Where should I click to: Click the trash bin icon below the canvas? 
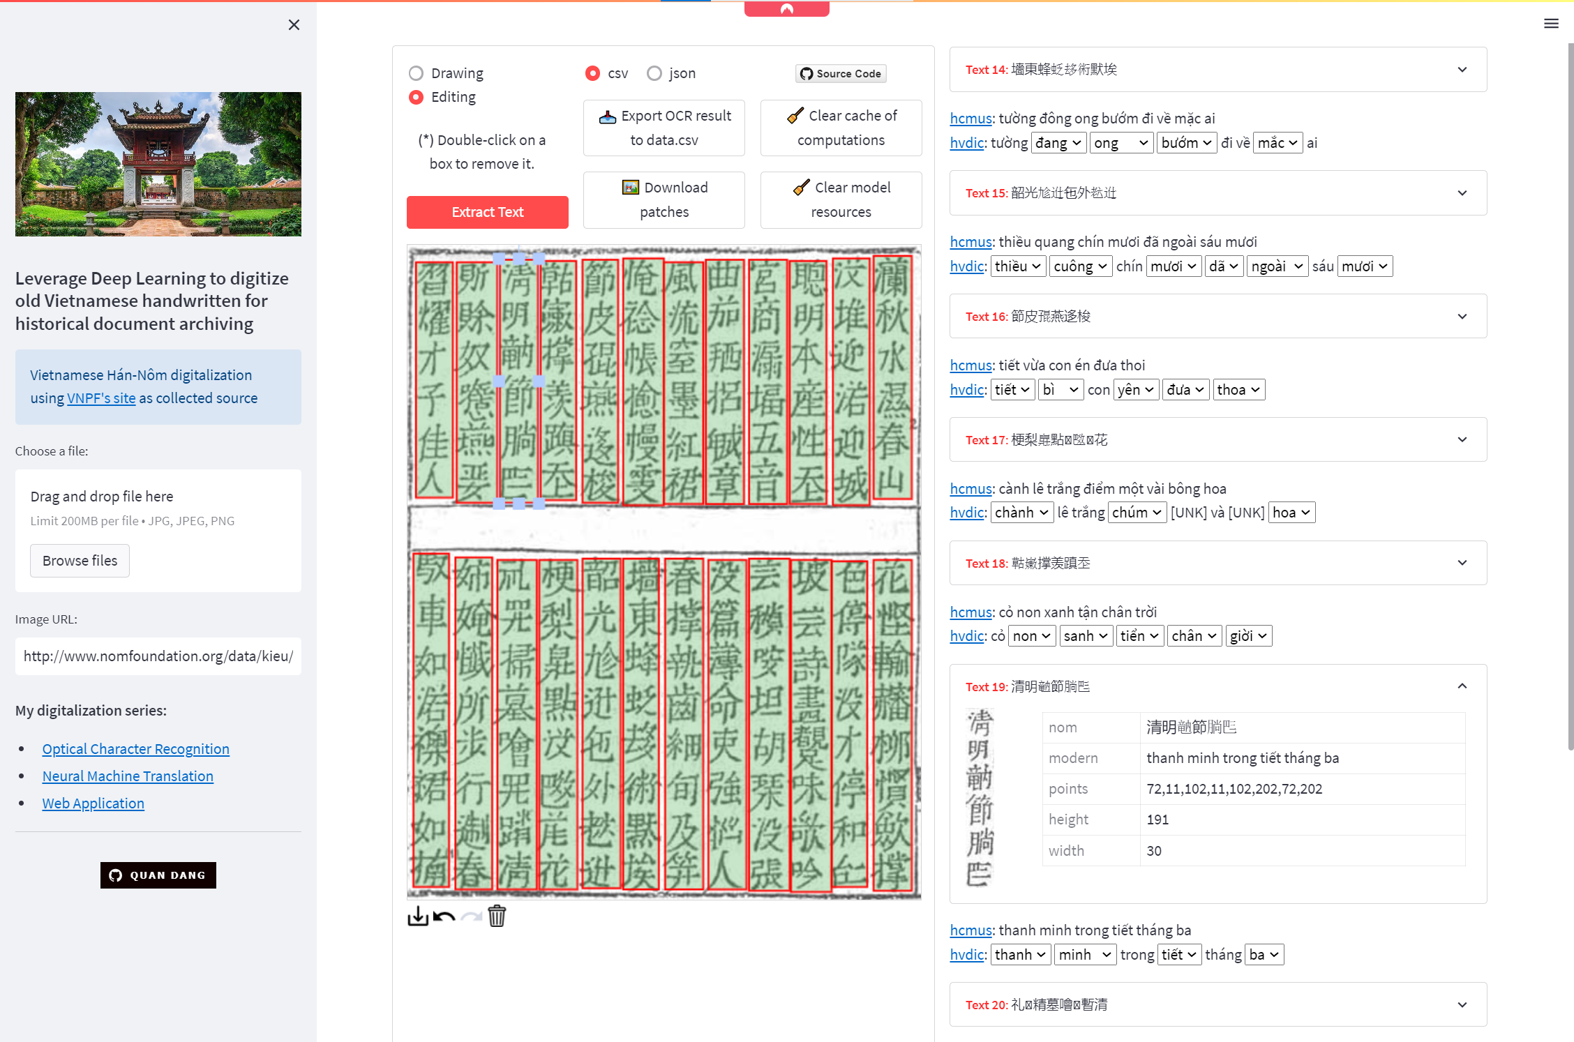click(497, 916)
